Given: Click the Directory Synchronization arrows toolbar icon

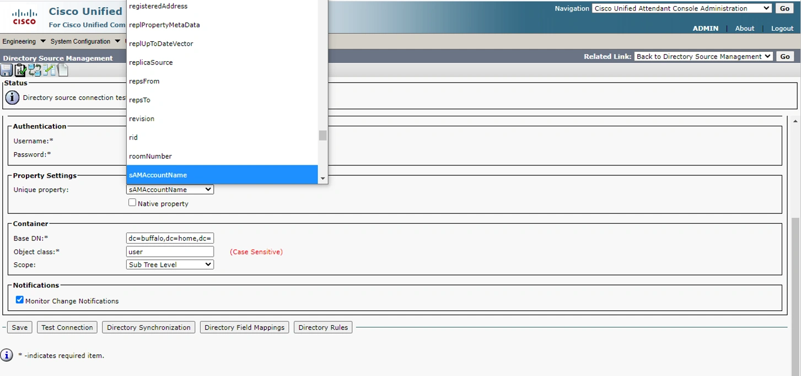Looking at the screenshot, I should pos(35,70).
